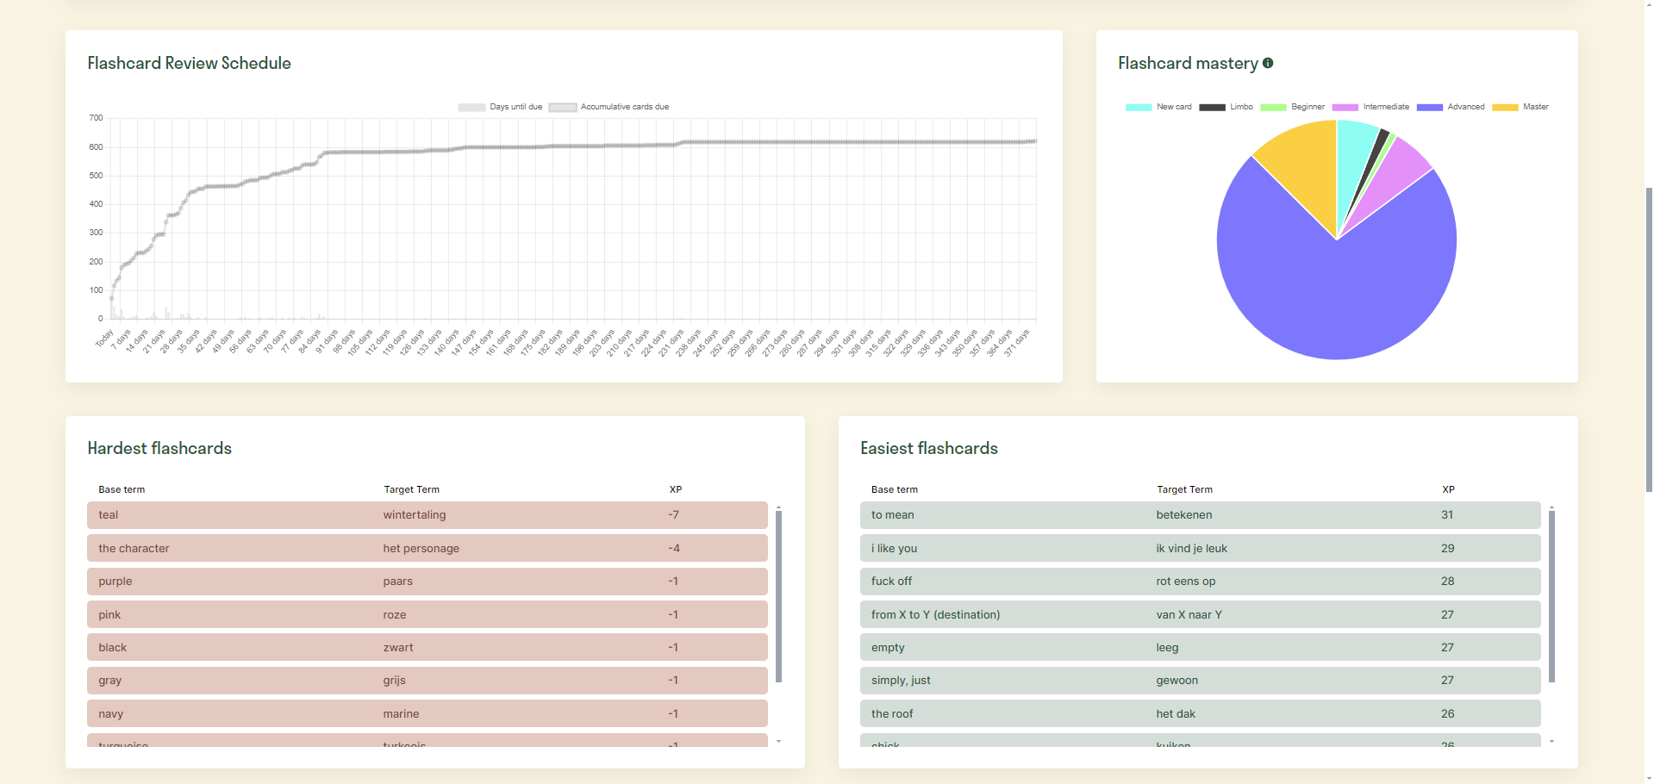Image resolution: width=1654 pixels, height=784 pixels.
Task: Select 'the roof' flashcard row
Action: 1200,713
